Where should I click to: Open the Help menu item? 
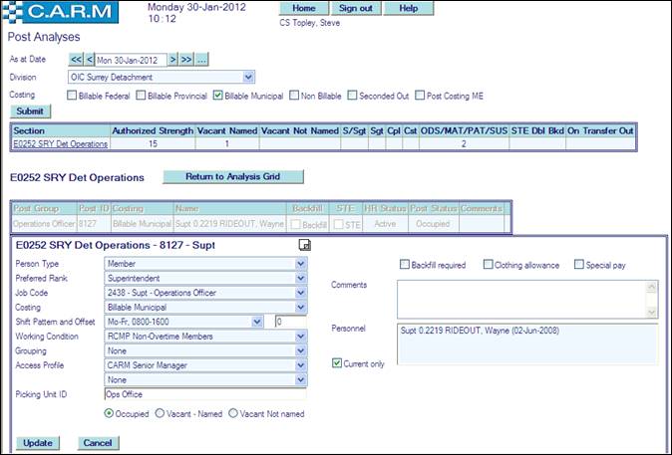click(x=408, y=8)
